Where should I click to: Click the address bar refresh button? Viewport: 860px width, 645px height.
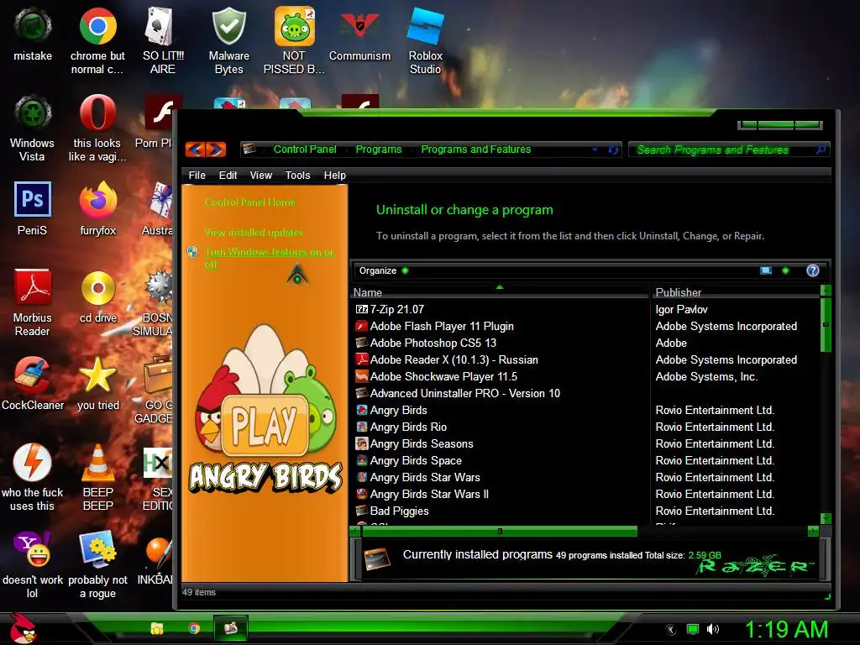[613, 149]
